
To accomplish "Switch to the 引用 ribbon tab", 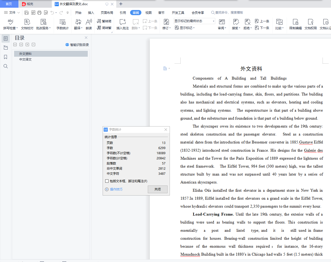I will click(x=123, y=13).
